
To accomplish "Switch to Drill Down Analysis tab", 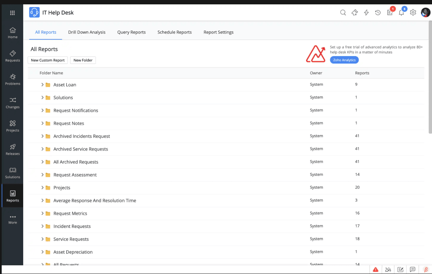I will pyautogui.click(x=87, y=32).
